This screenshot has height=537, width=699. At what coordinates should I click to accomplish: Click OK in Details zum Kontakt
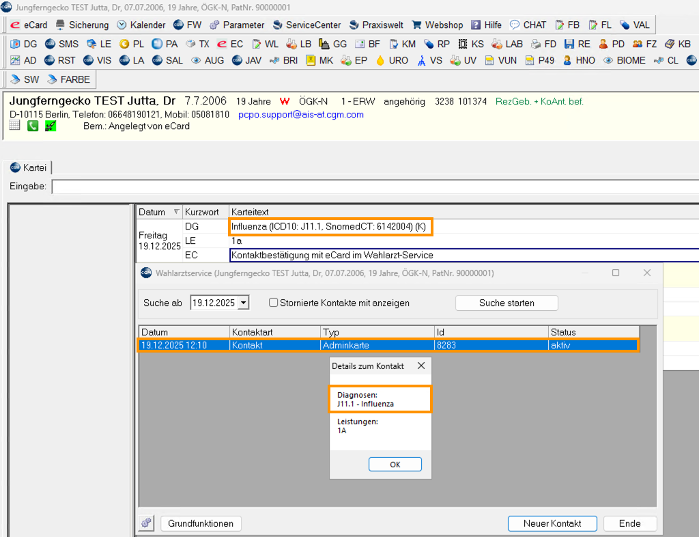(x=395, y=464)
